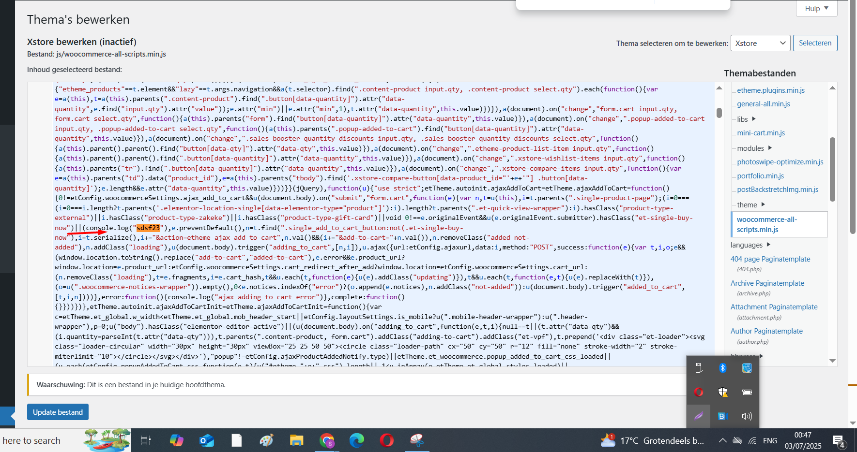
Task: Open etheme.plugins.min.js file
Action: point(771,90)
